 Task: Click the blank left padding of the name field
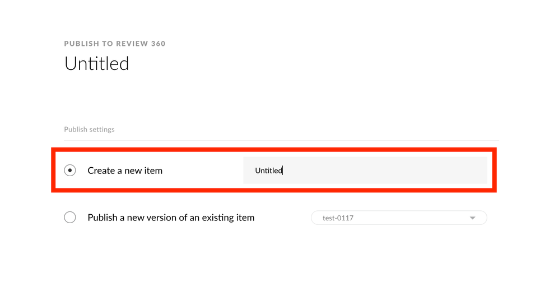[x=249, y=171]
